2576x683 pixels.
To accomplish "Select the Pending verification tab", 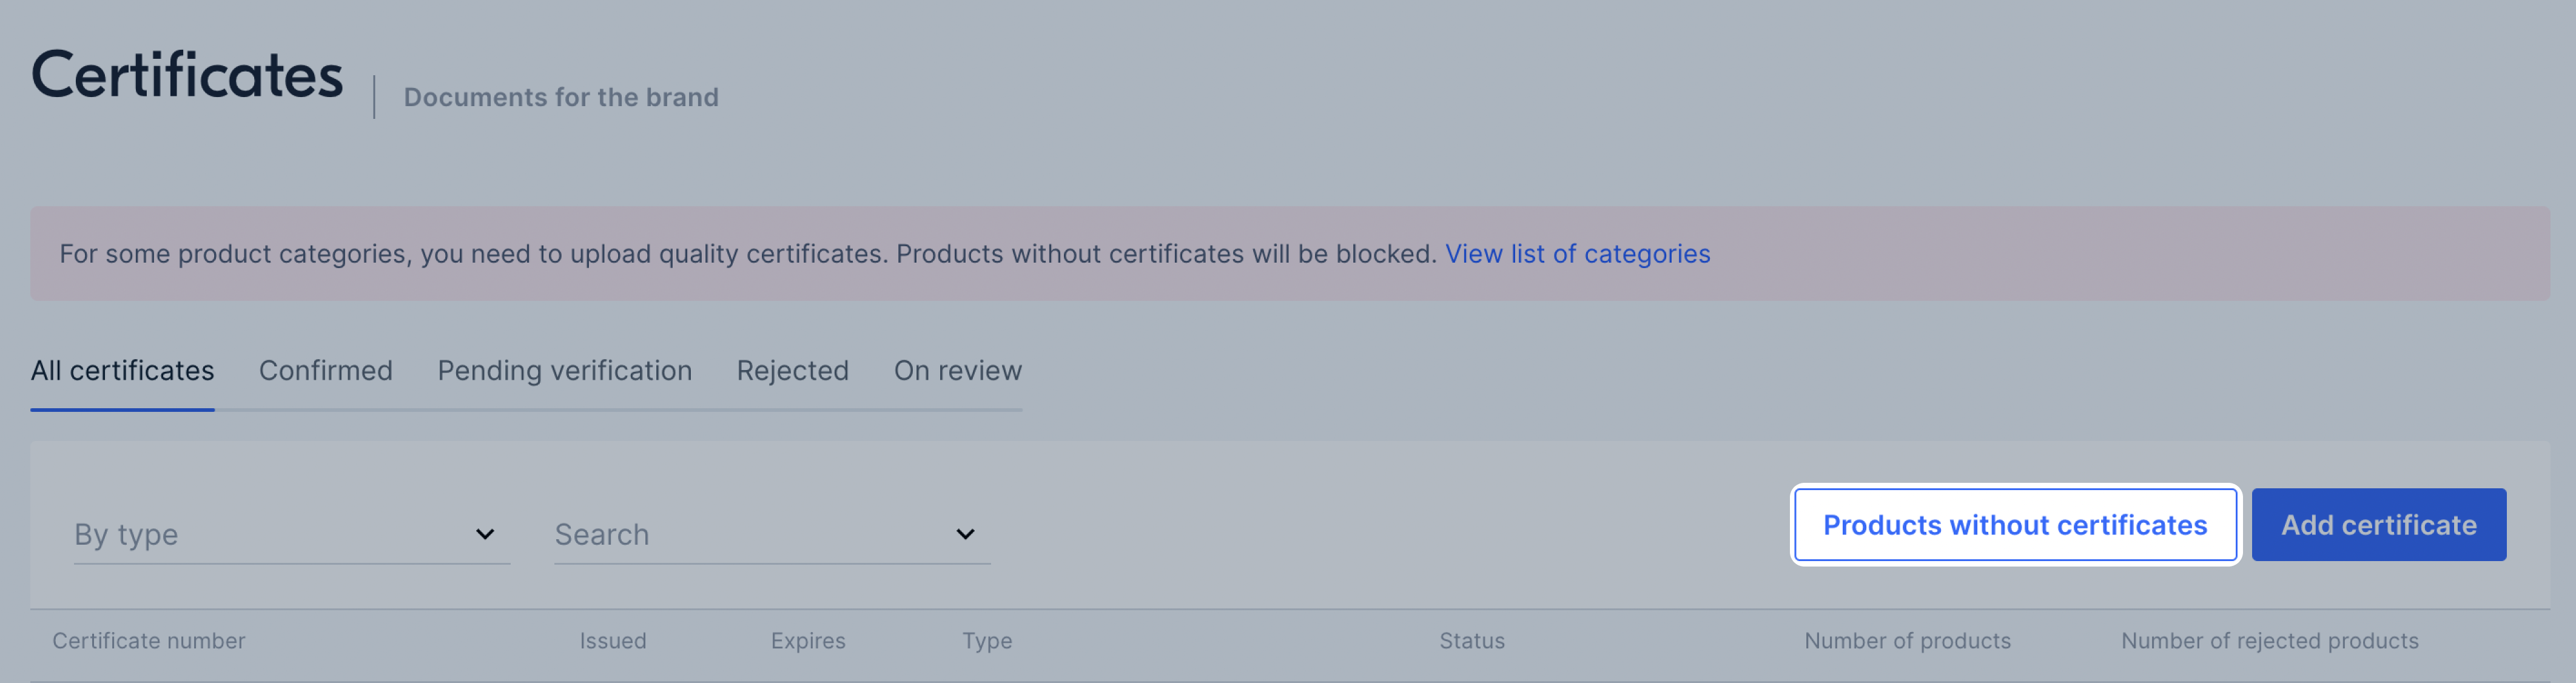I will (565, 371).
